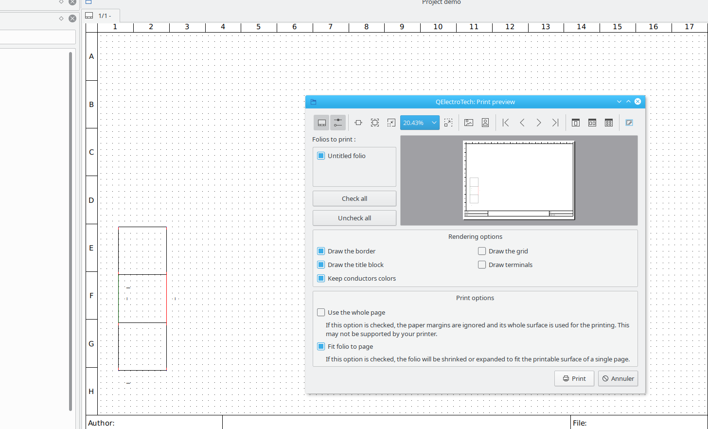This screenshot has width=708, height=429.
Task: Open page setup from preview toolbar
Action: [629, 123]
